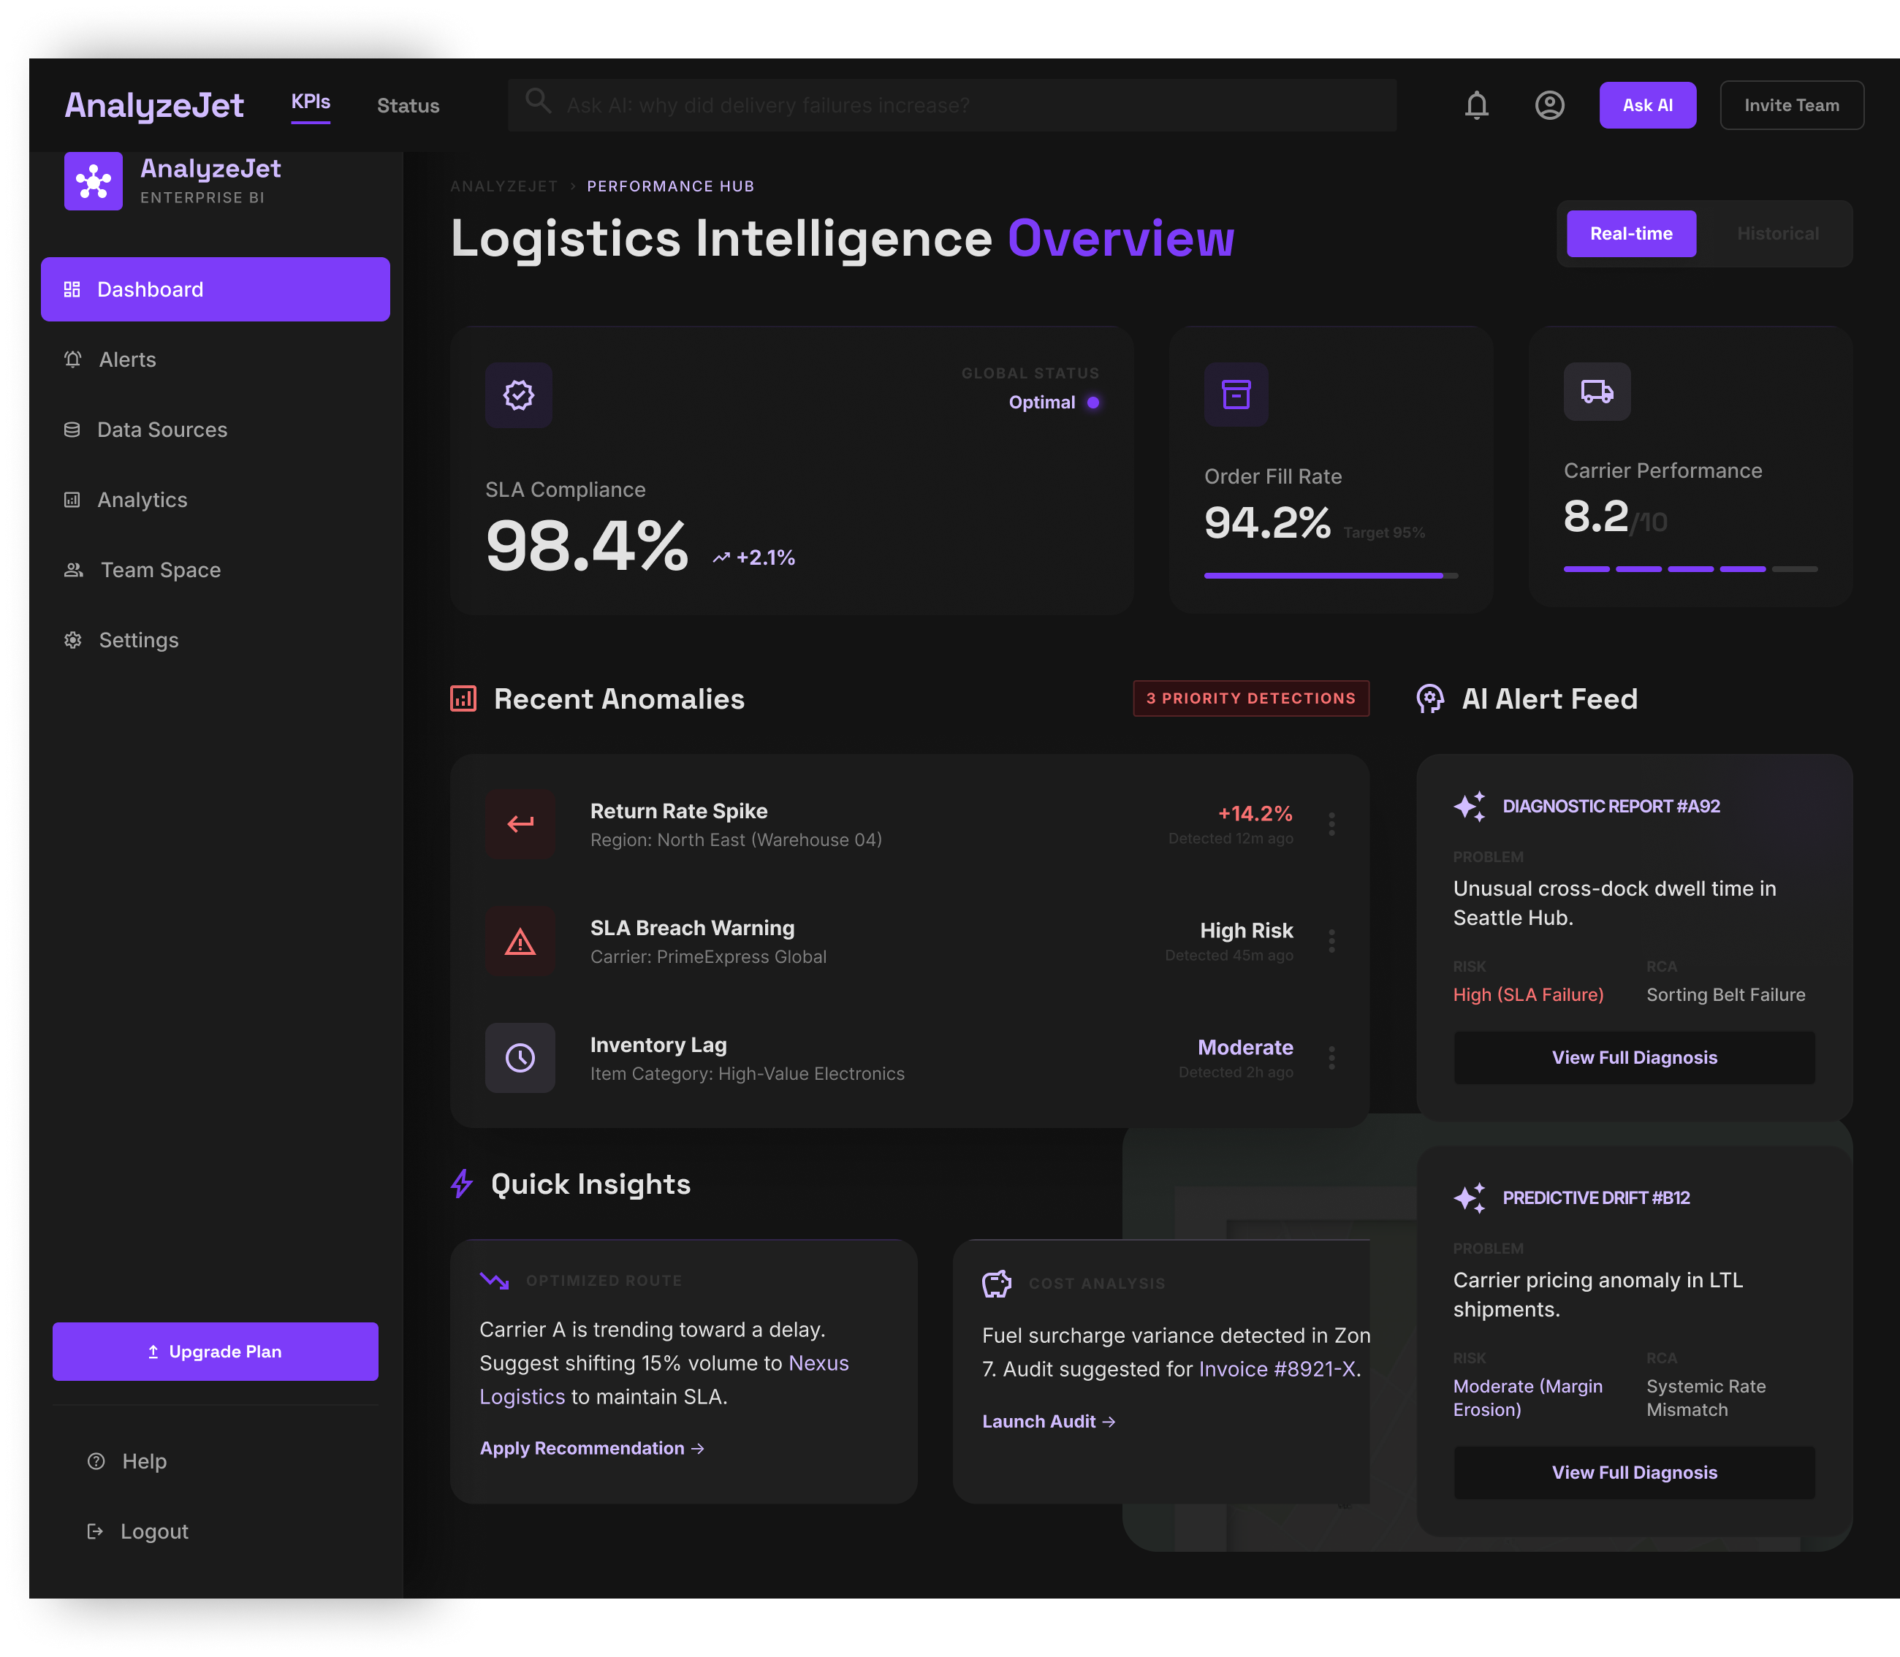
Task: Click the Order Fill Rate progress bar
Action: point(1329,575)
